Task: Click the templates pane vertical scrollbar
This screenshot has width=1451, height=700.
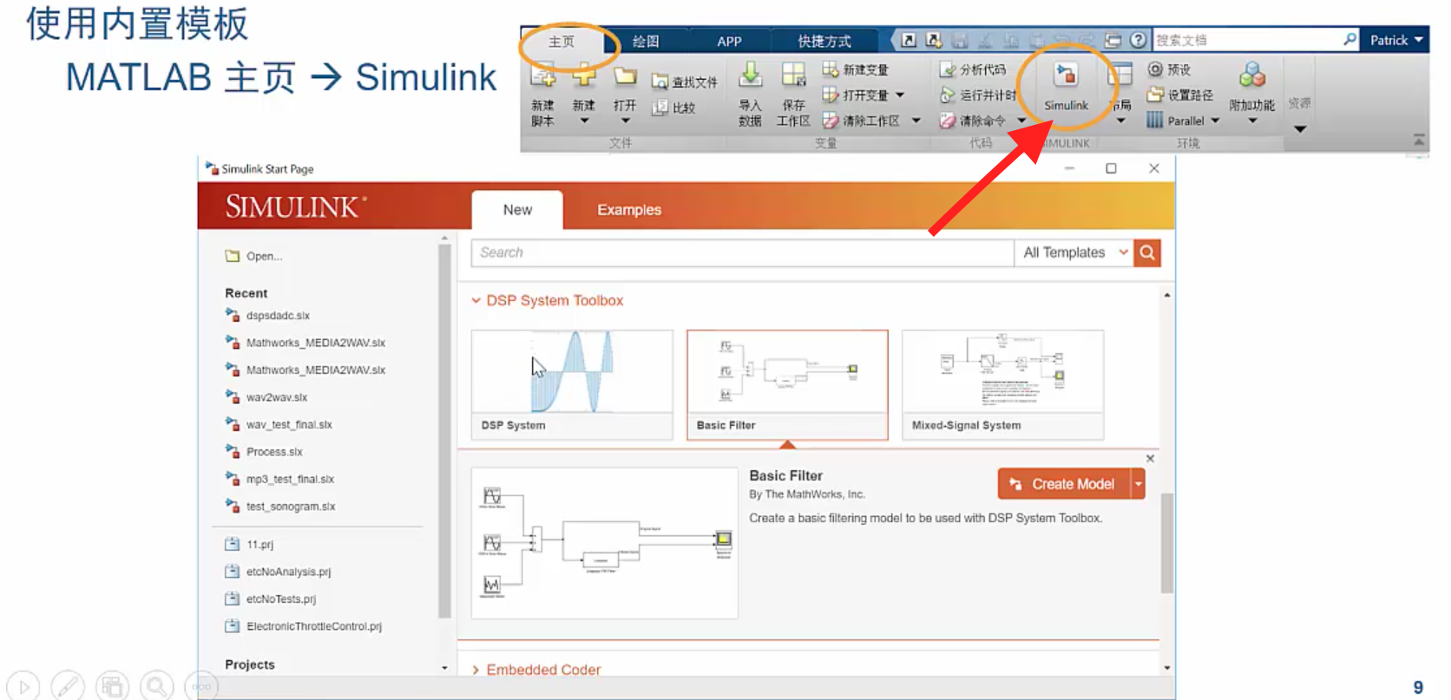Action: coord(1167,543)
